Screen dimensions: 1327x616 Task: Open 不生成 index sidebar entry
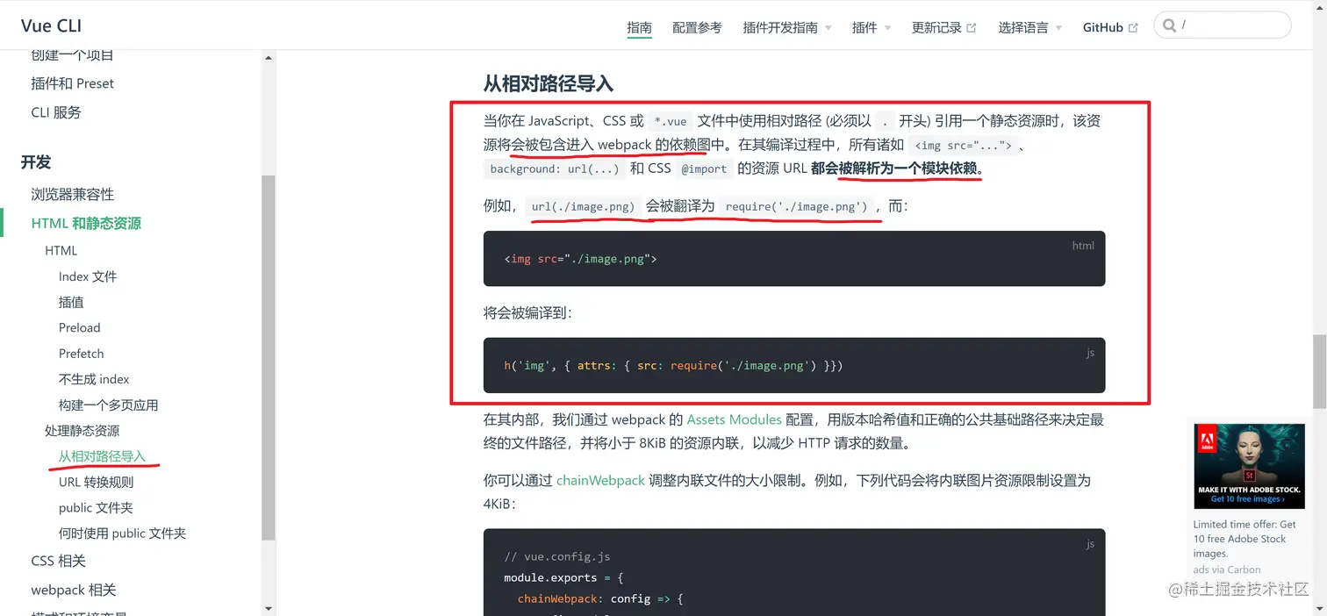click(94, 379)
